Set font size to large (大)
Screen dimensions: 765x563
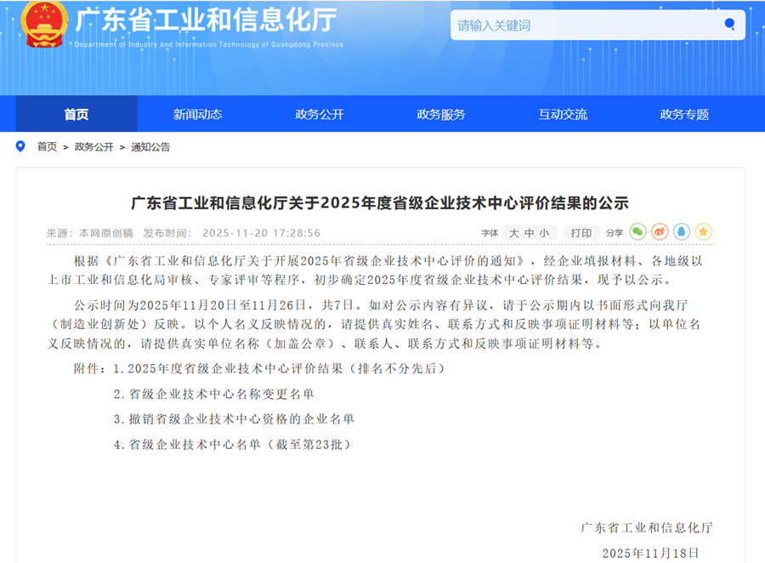[x=513, y=233]
